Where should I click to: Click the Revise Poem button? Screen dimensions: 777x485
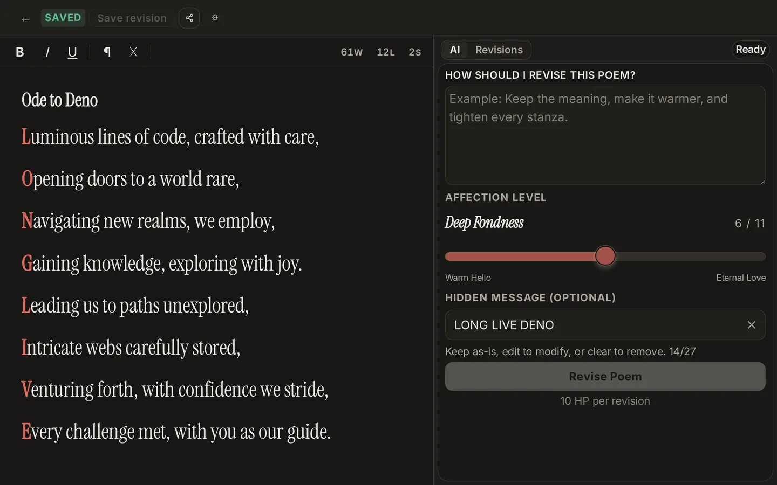coord(605,376)
